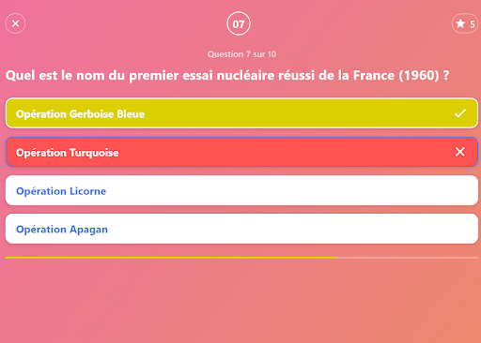Click the 'Question 7 sur 10' label
This screenshot has height=343, width=481.
tap(241, 54)
